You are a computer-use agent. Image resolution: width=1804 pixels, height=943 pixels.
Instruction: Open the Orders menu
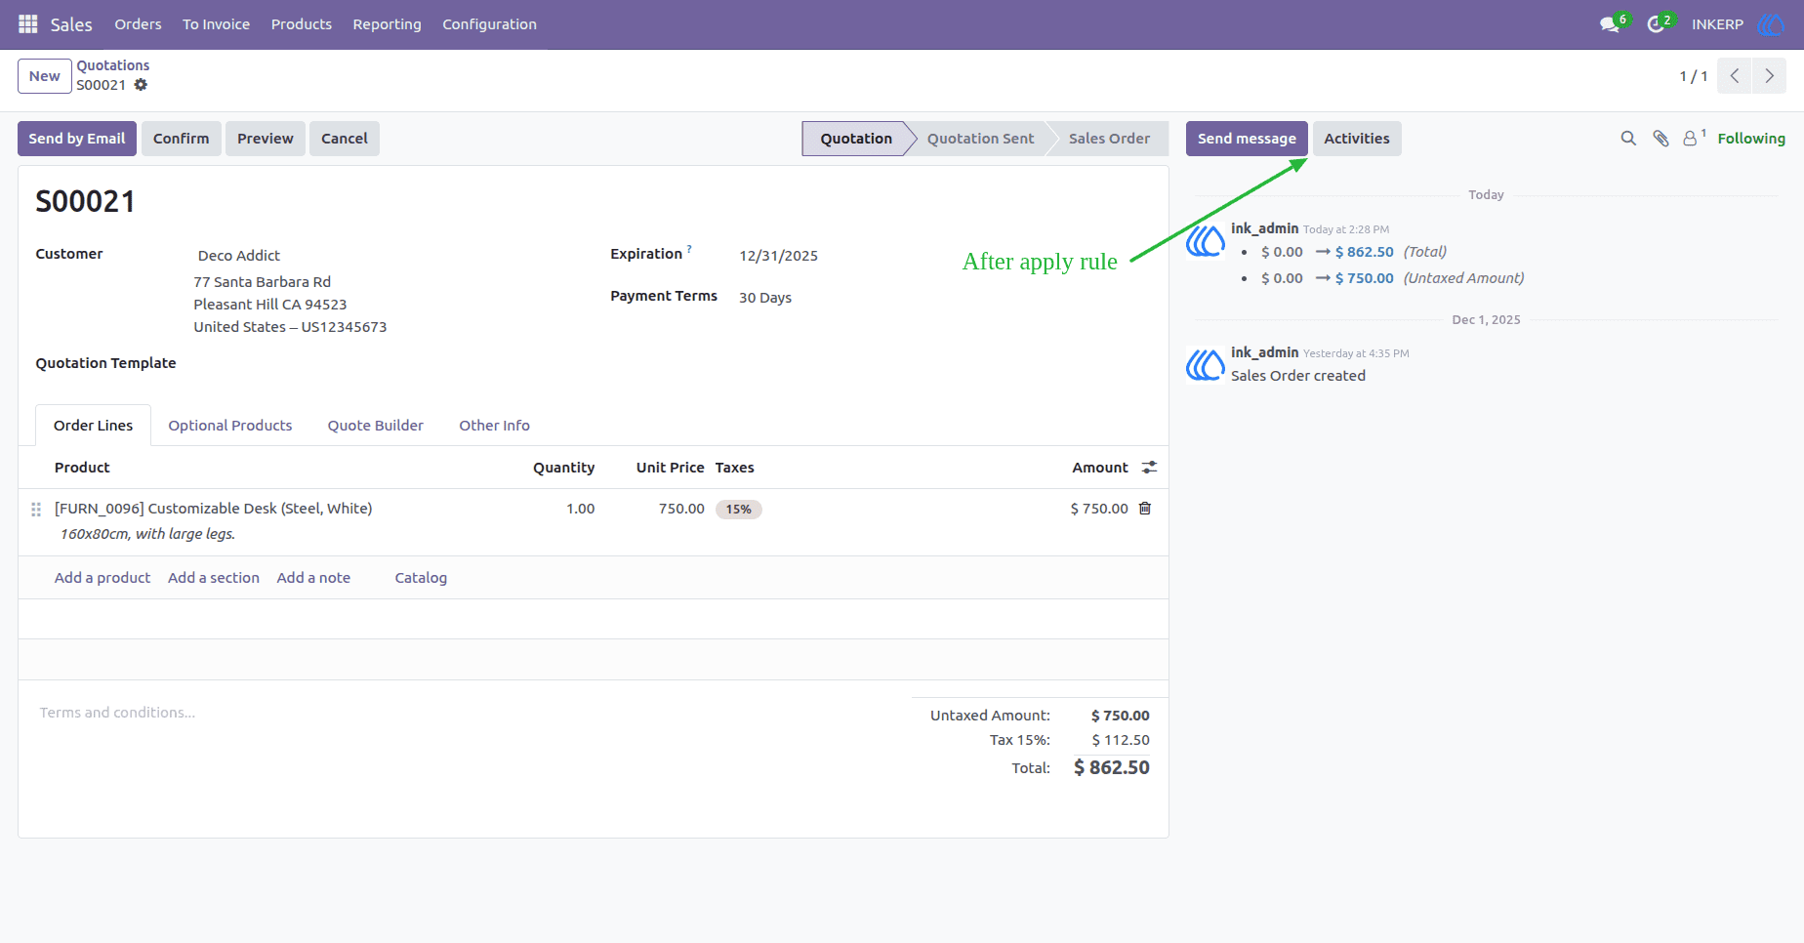(138, 24)
